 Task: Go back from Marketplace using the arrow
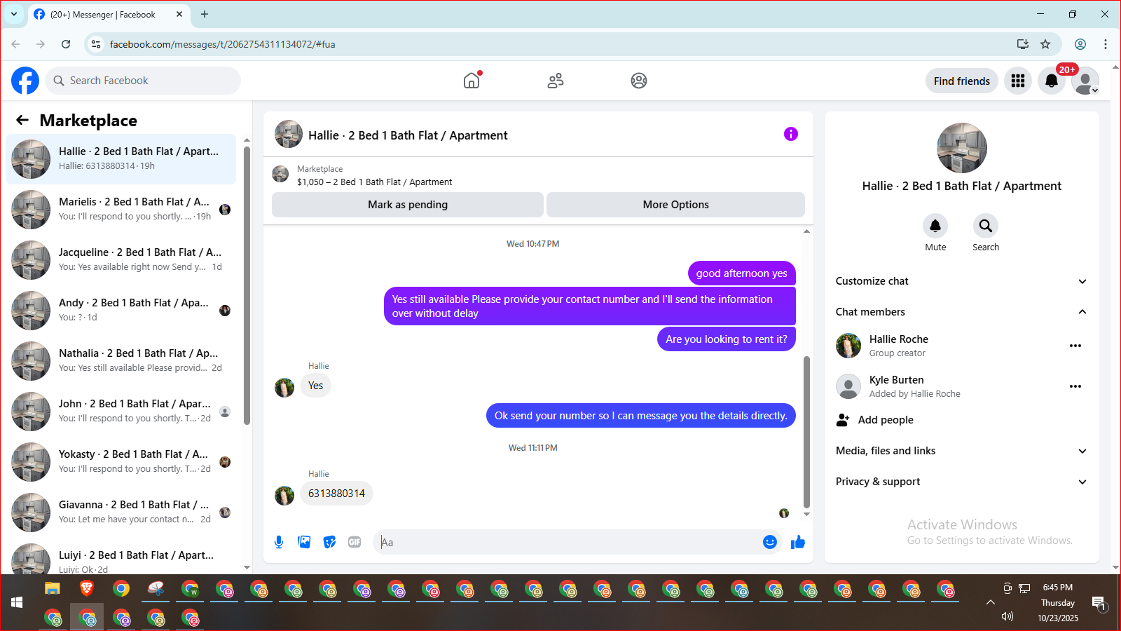22,120
